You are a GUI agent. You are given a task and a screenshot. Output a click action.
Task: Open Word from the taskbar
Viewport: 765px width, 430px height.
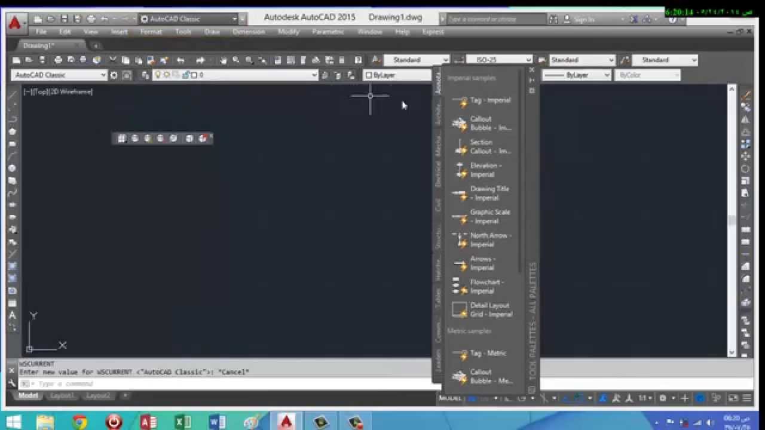tap(217, 422)
